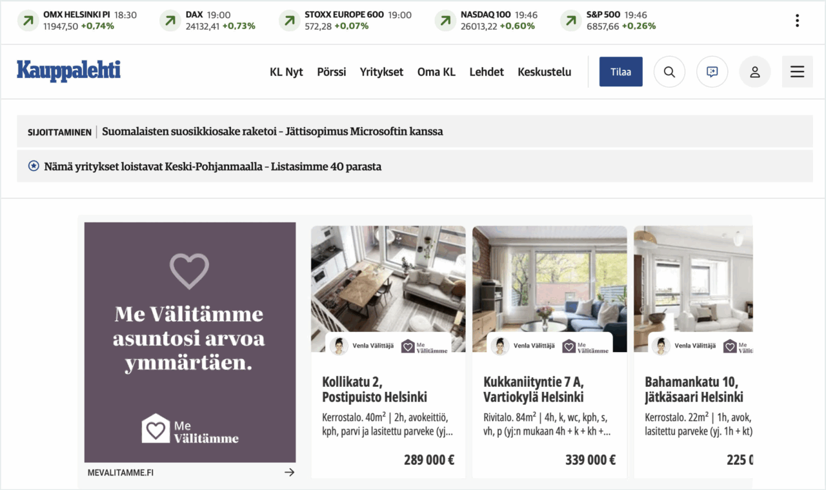Open the hamburger menu icon
The width and height of the screenshot is (826, 490).
797,72
